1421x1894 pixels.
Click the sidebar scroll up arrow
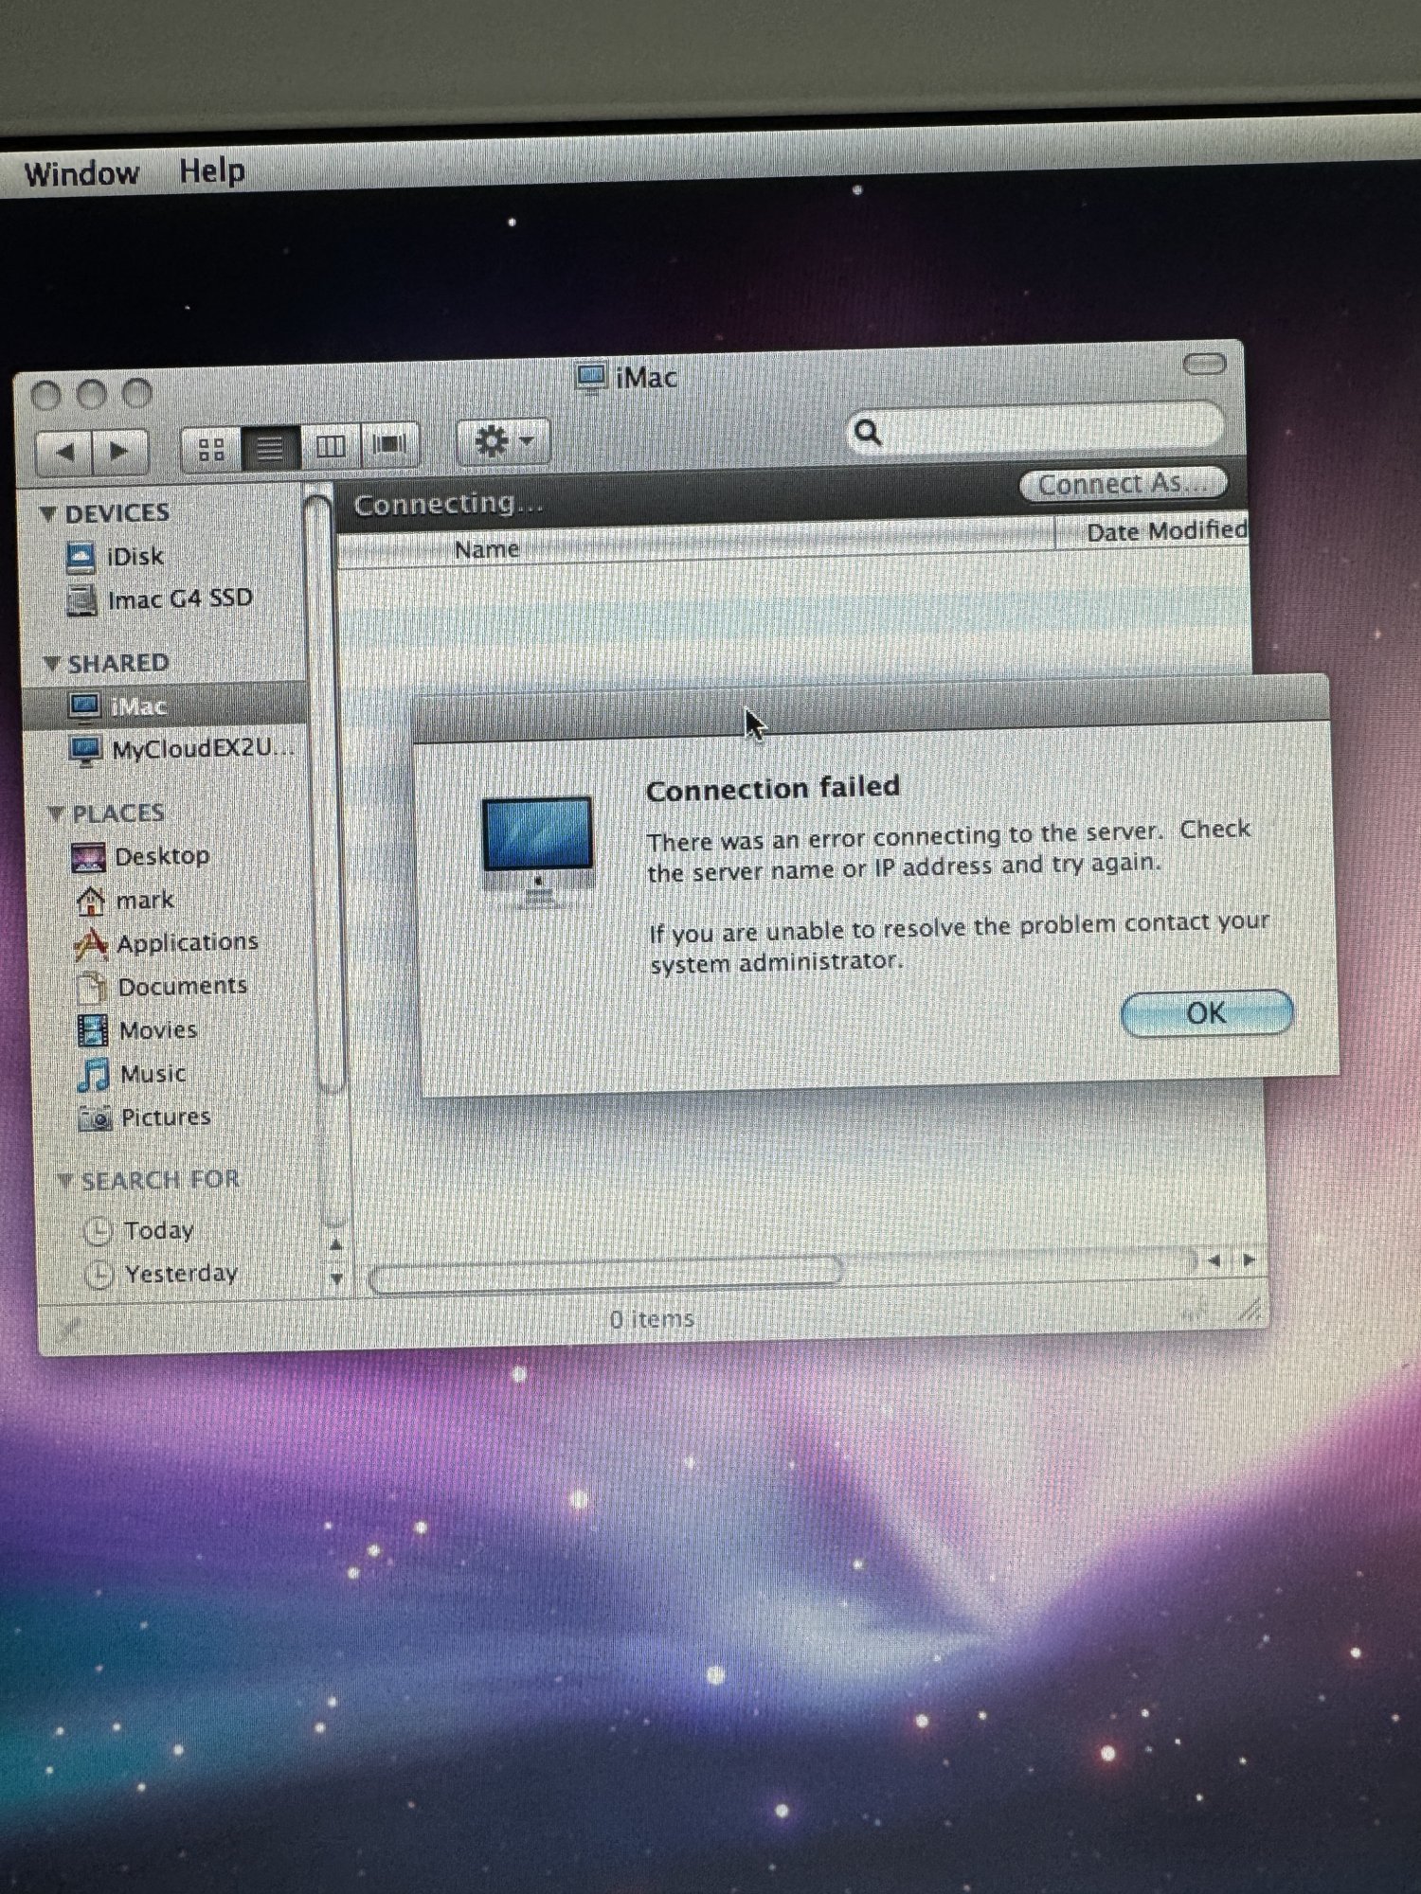335,1244
